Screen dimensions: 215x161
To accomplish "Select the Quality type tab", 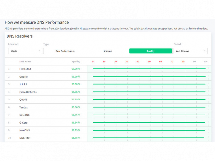I will [x=151, y=51].
